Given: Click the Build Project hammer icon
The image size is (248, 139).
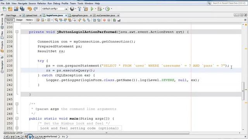Looking at the screenshot, I should pyautogui.click(x=79, y=9).
